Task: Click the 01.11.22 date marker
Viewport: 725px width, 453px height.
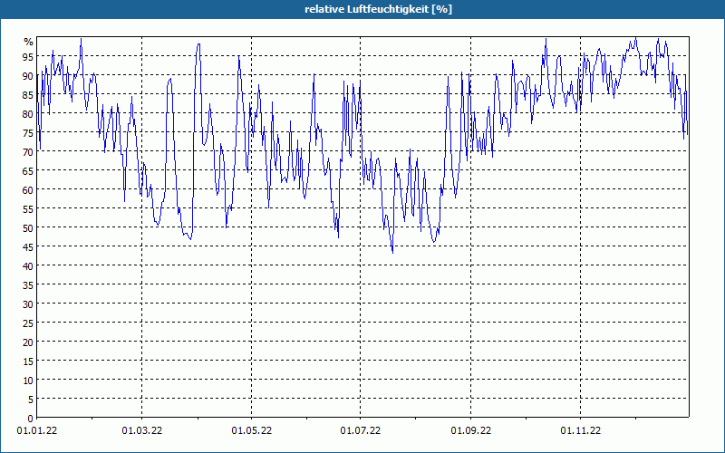Action: (580, 431)
